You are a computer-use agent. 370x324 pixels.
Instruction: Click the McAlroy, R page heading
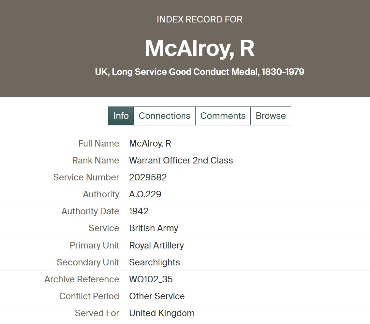coord(200,48)
